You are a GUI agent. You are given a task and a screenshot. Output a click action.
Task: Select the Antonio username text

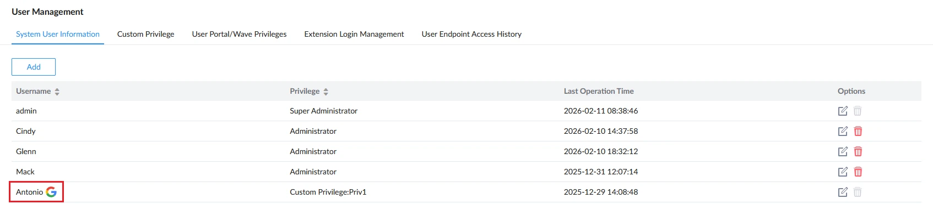[30, 192]
